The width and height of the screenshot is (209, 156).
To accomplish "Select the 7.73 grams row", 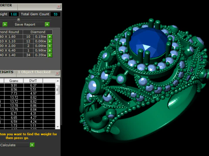I will (27, 94).
